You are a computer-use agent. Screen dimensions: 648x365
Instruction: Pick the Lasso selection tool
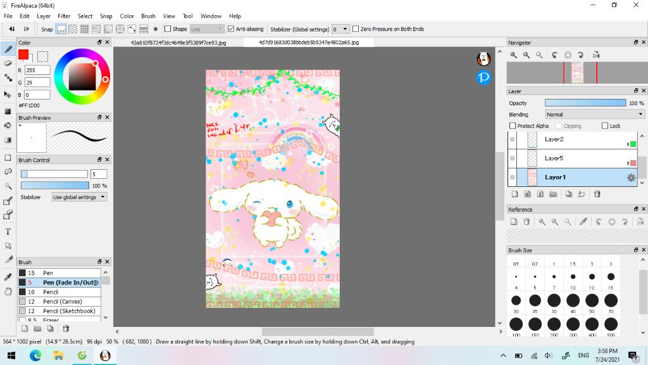pyautogui.click(x=8, y=171)
